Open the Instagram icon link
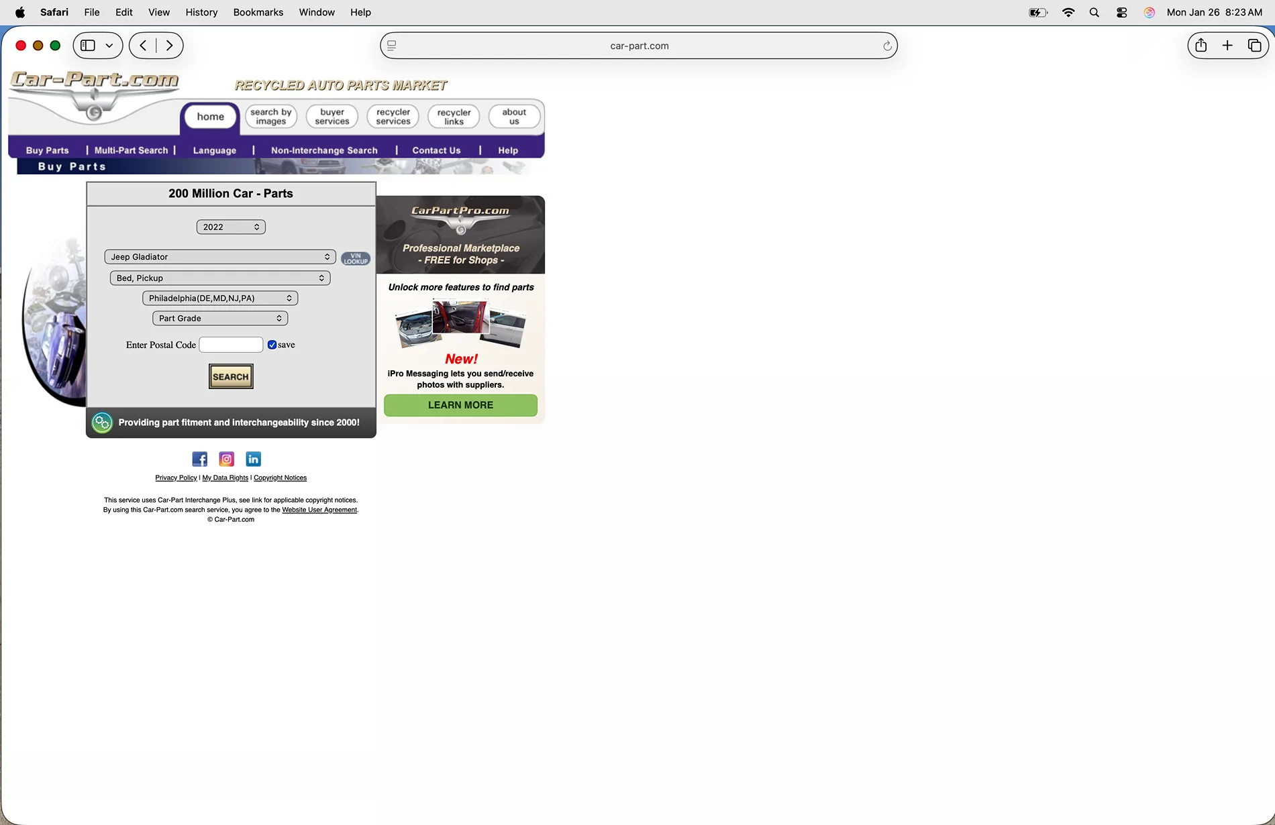The image size is (1275, 825). tap(227, 459)
